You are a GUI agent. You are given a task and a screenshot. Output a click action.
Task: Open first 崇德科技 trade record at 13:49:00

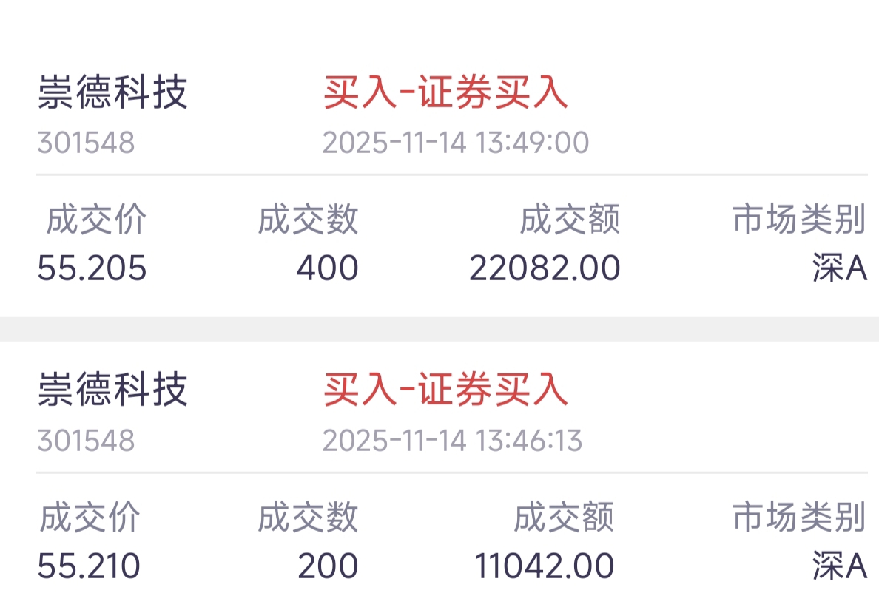tap(112, 94)
